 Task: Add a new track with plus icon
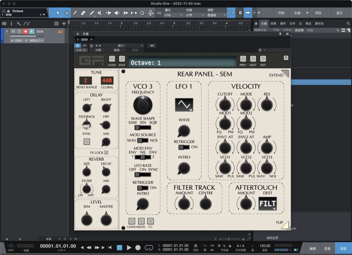[64, 23]
